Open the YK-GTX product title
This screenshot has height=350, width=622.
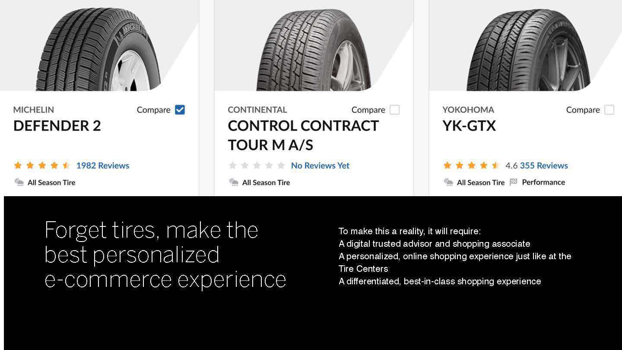pyautogui.click(x=469, y=126)
